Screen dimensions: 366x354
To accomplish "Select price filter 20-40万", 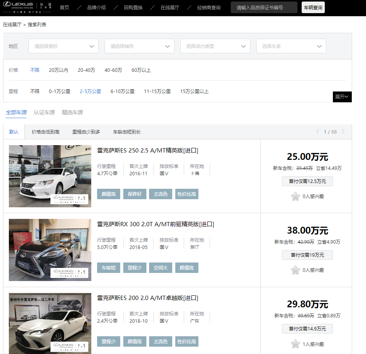I will (86, 70).
